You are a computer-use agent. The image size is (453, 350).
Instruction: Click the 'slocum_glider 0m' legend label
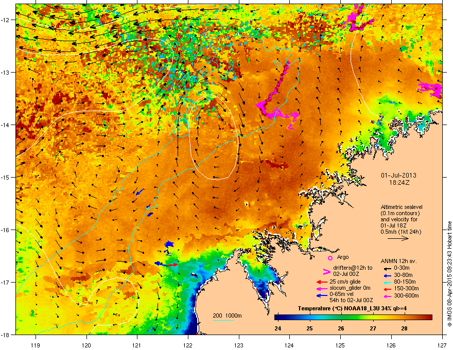[x=350, y=288]
